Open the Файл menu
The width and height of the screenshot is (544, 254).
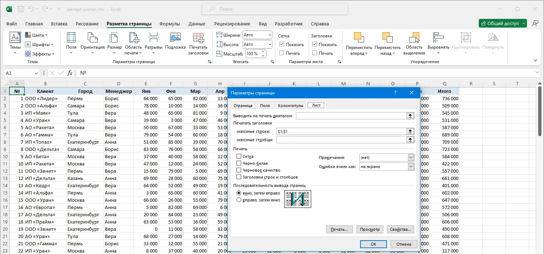pos(12,24)
